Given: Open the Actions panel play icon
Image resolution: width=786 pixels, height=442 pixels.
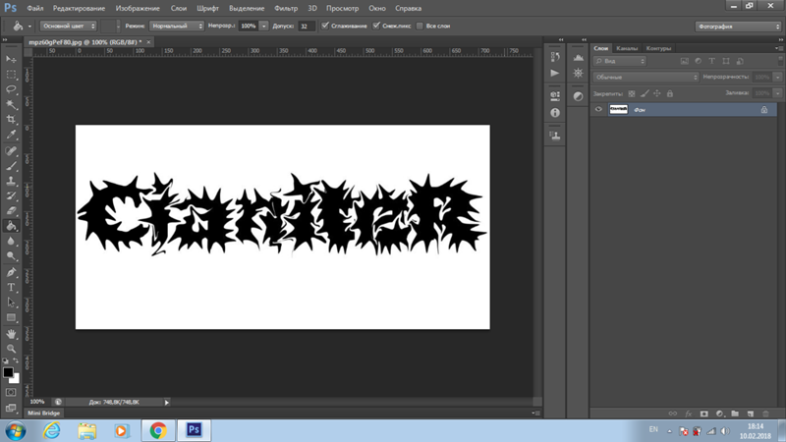Looking at the screenshot, I should tap(555, 73).
